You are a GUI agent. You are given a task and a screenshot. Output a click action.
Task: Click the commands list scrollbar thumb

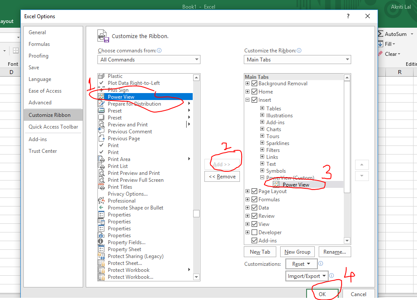196,214
